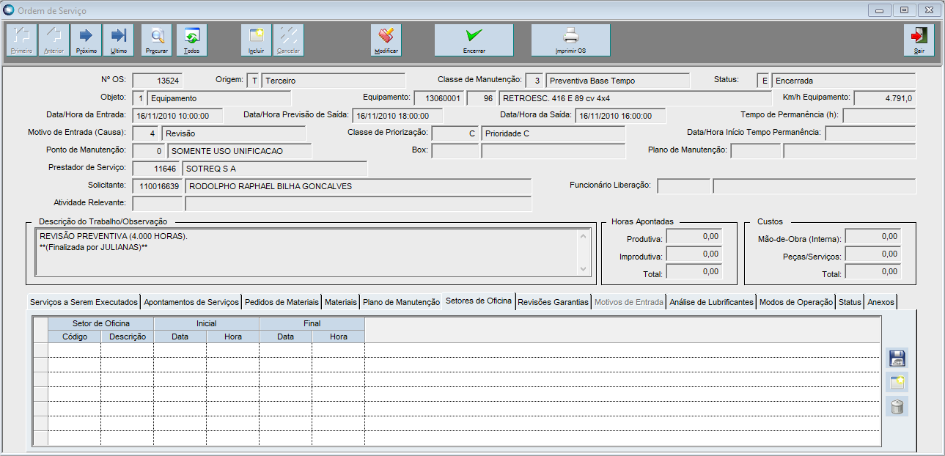Open Revisões Garantias tab
Image resolution: width=945 pixels, height=456 pixels.
(553, 302)
